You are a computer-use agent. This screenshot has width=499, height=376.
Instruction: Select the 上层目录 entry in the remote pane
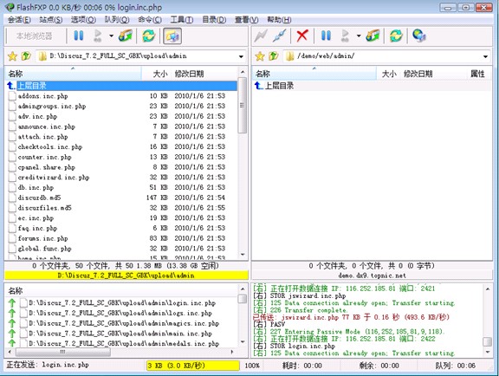[x=372, y=86]
